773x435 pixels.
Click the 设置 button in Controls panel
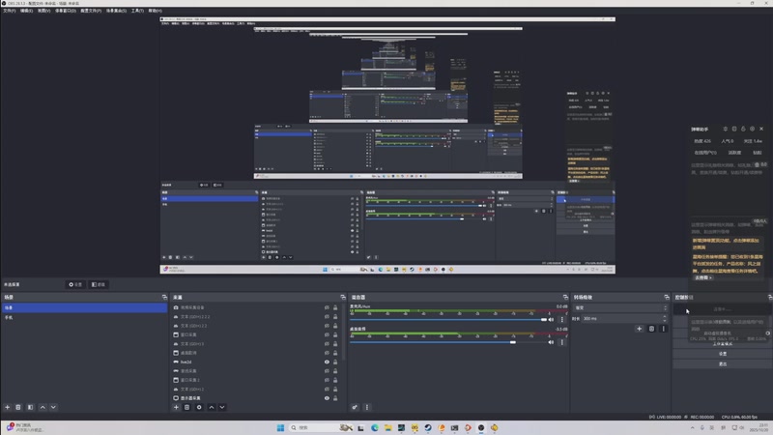[722, 354]
